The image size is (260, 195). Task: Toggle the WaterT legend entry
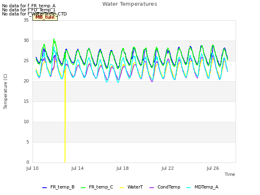point(131,187)
